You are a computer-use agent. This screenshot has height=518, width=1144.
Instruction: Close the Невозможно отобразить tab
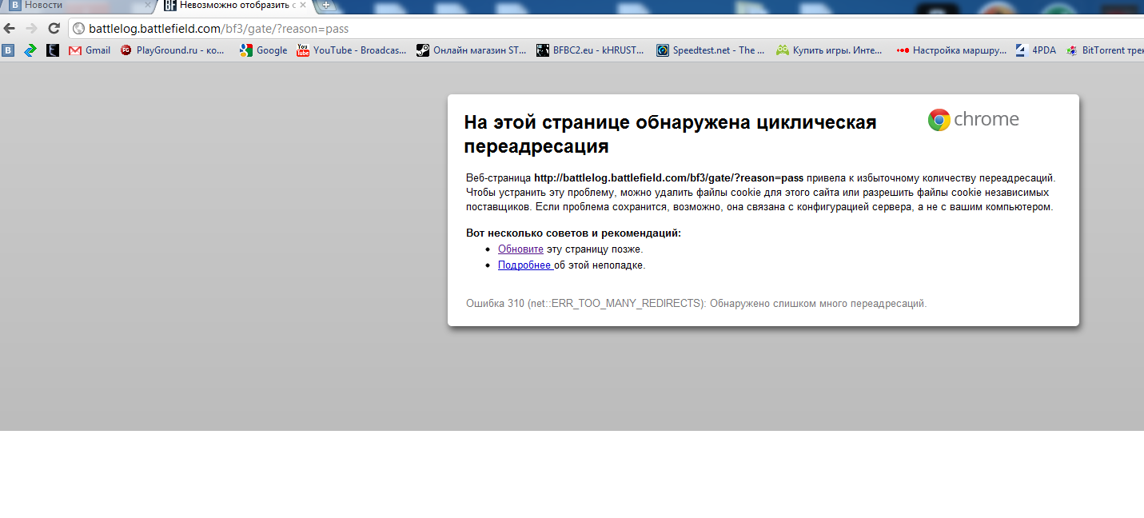302,6
